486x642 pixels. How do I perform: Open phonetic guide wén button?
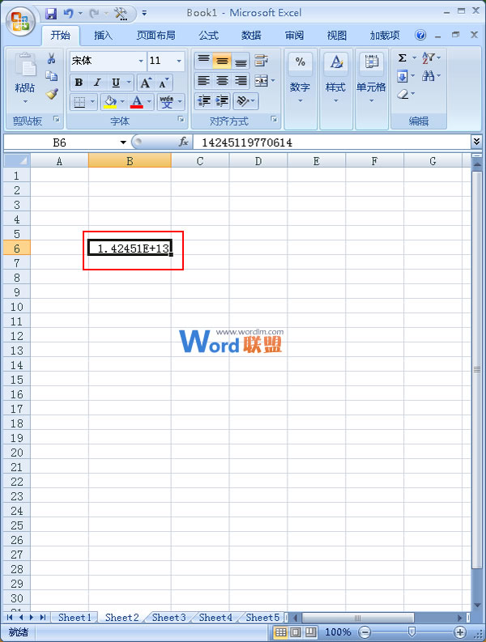[x=166, y=101]
